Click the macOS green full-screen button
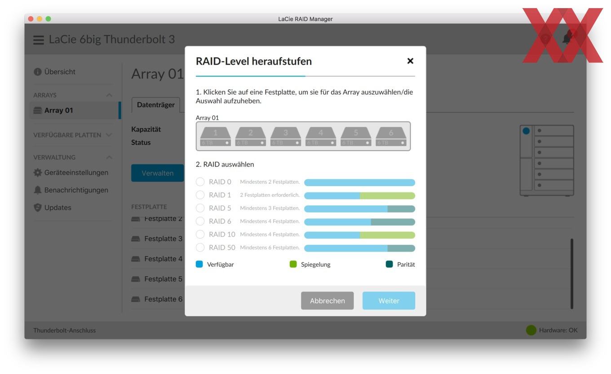Viewport: 611px width, 374px height. click(x=48, y=19)
